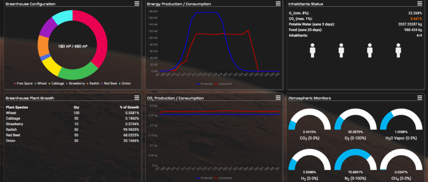Click the % of Growth column header
The image size is (428, 182).
pyautogui.click(x=130, y=106)
